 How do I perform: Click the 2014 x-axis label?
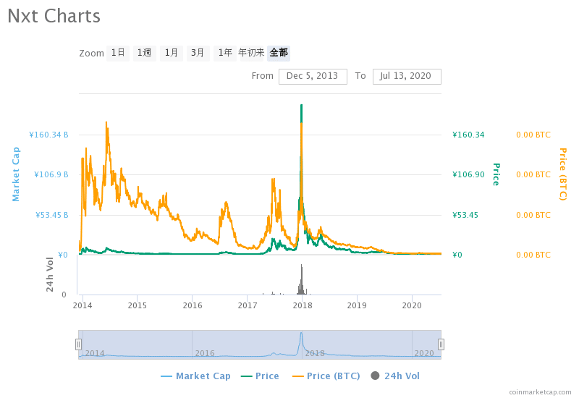pyautogui.click(x=83, y=305)
